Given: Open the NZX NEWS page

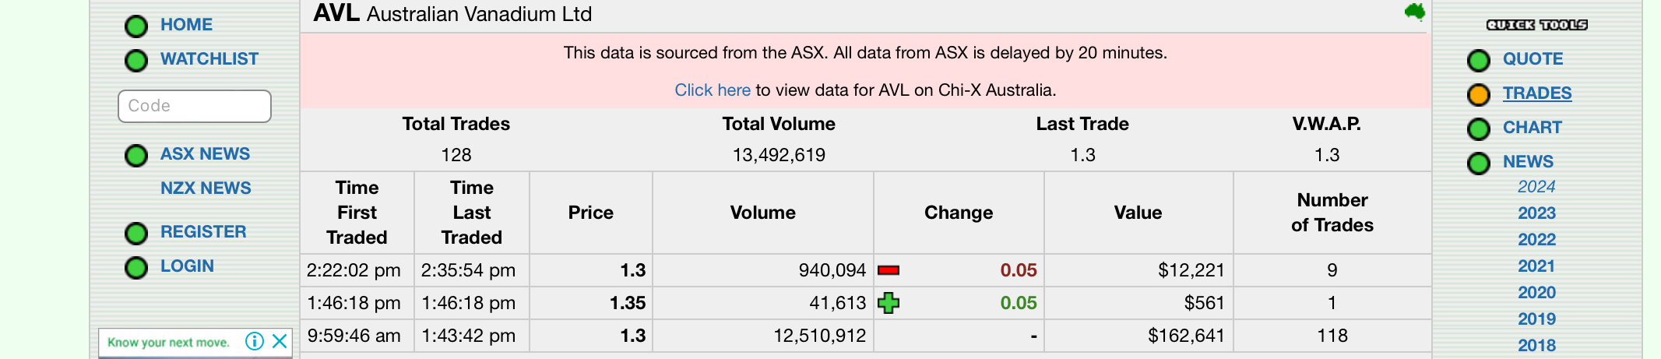Looking at the screenshot, I should click(206, 188).
